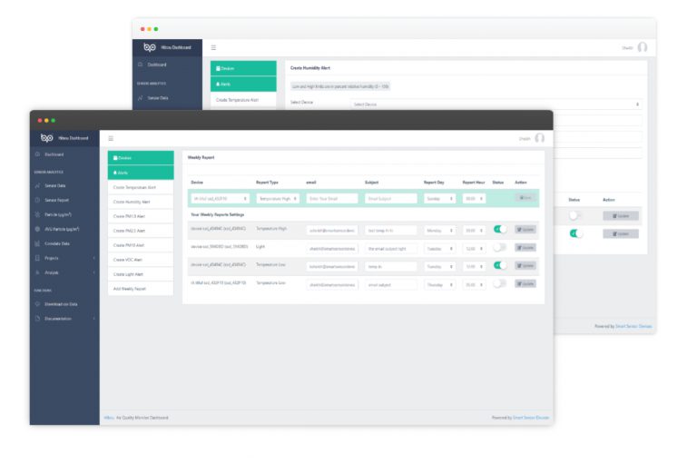Select Add Weekly Report menu item
Viewport: 697px width, 465px height.
tap(130, 288)
